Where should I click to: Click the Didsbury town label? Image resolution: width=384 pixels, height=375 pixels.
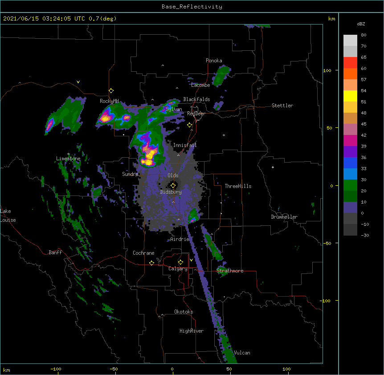coord(171,192)
